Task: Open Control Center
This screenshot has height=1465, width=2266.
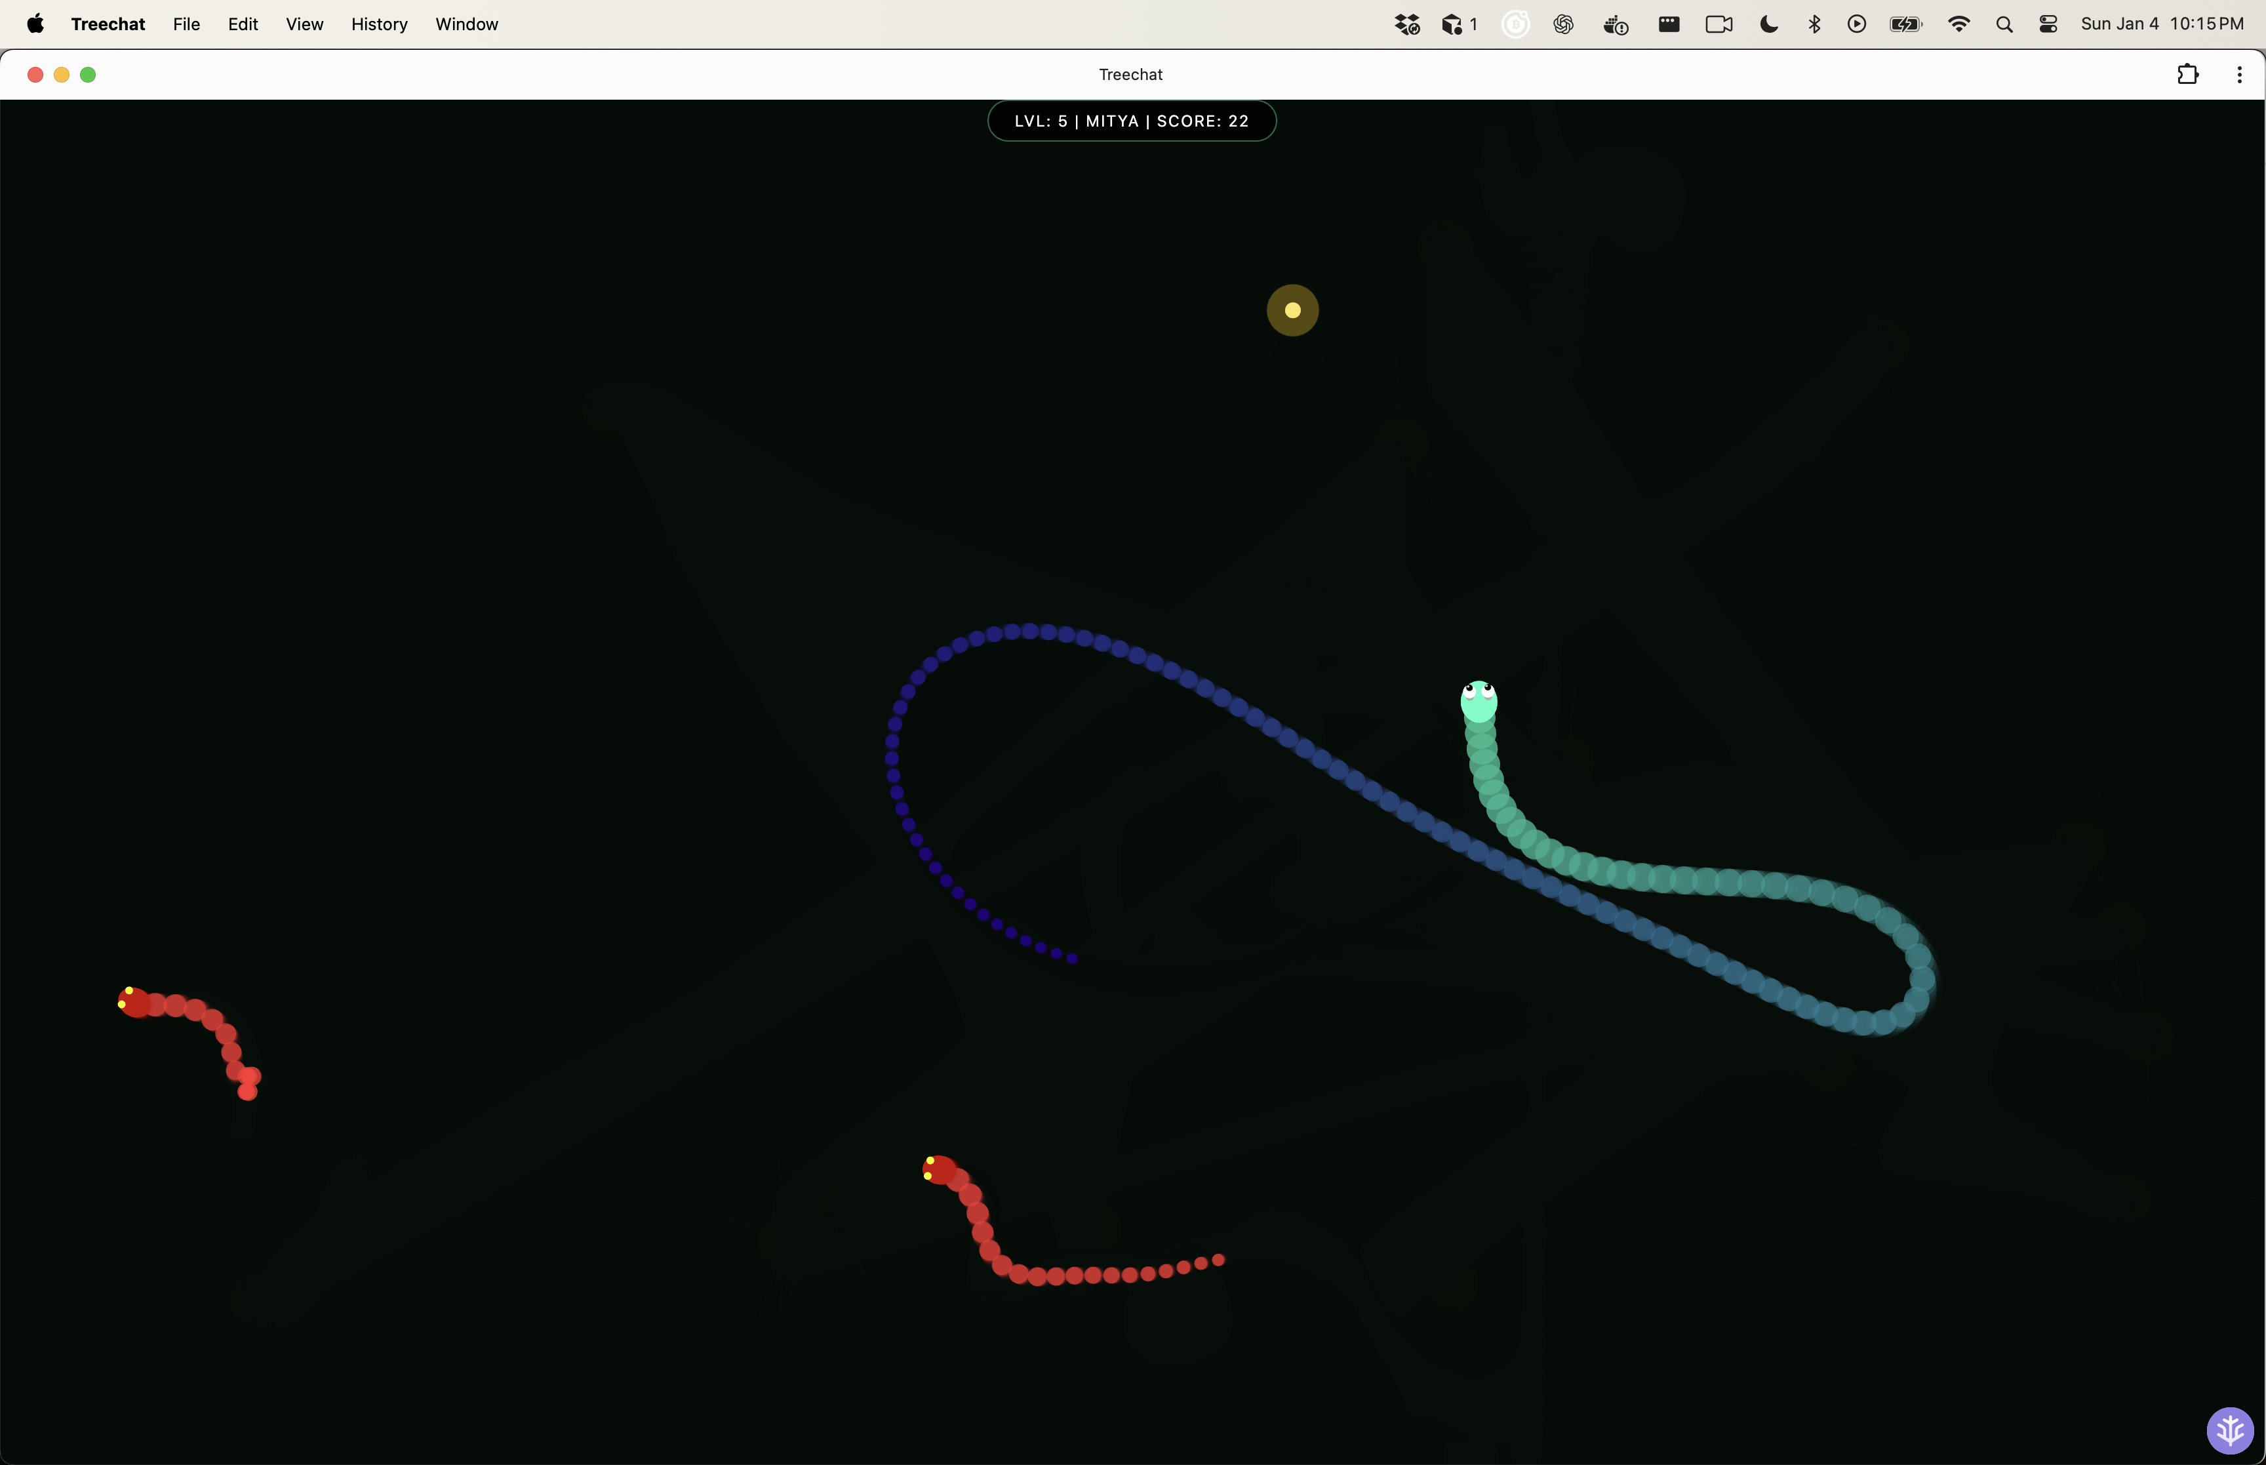Action: click(x=2048, y=24)
